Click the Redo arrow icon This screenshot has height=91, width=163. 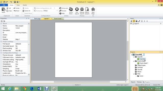coord(15,11)
